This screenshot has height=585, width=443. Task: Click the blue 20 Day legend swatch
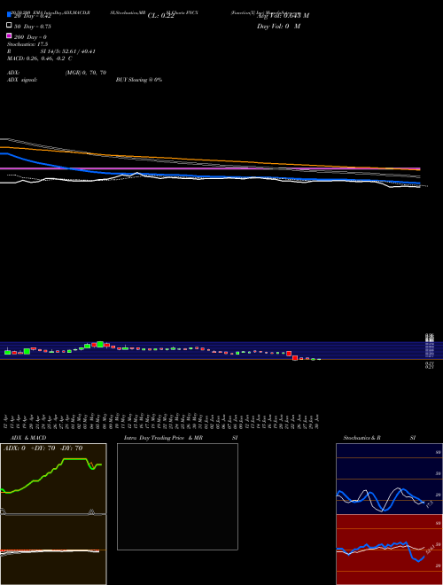coord(9,15)
